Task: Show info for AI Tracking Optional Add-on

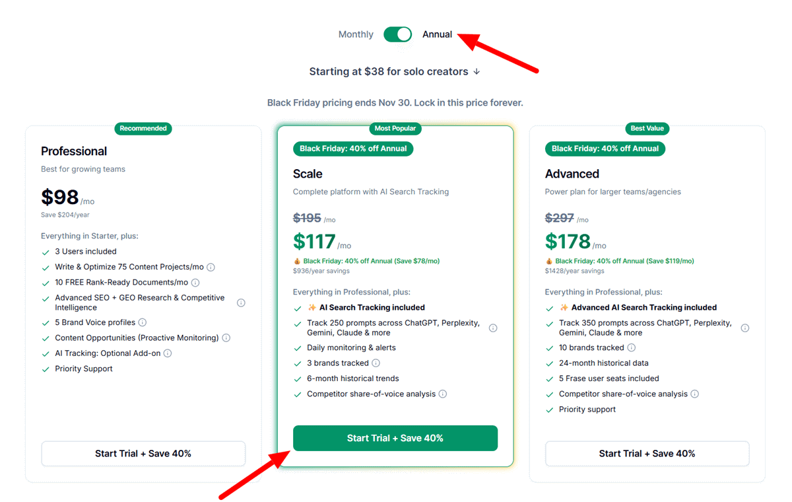Action: 168,353
